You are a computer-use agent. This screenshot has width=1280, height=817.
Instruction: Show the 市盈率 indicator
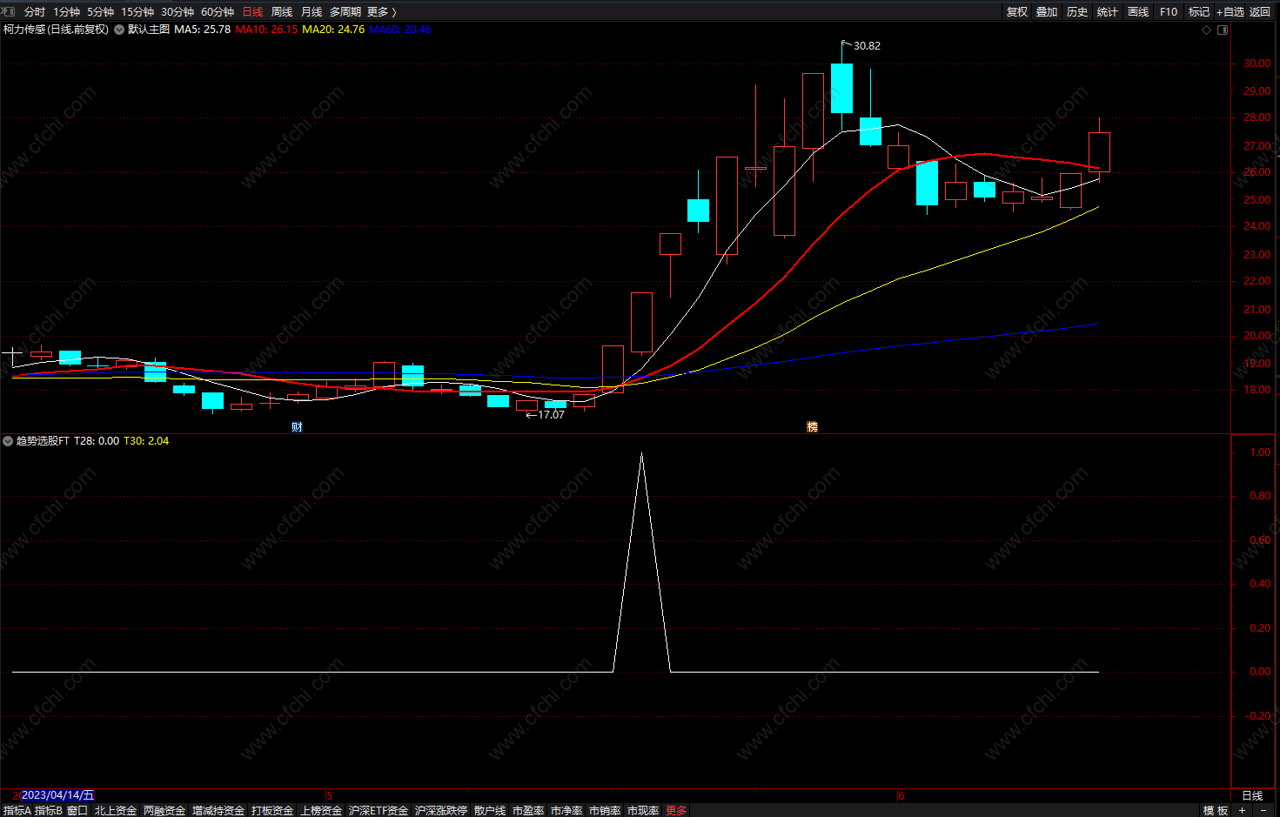528,810
